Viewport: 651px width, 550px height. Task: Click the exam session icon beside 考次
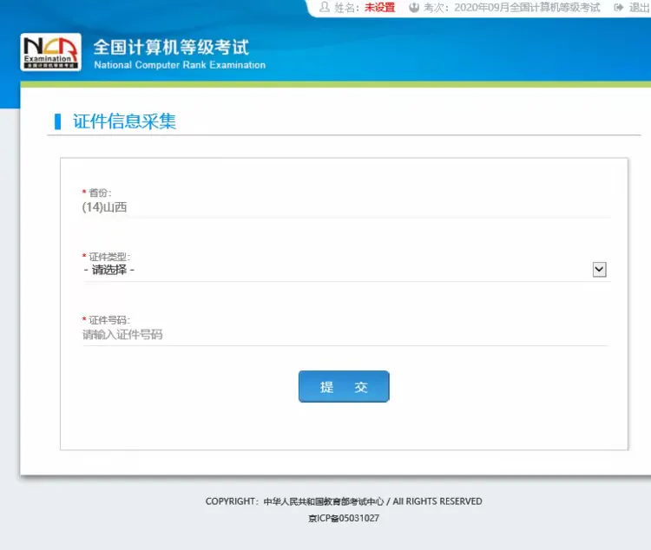[x=414, y=8]
